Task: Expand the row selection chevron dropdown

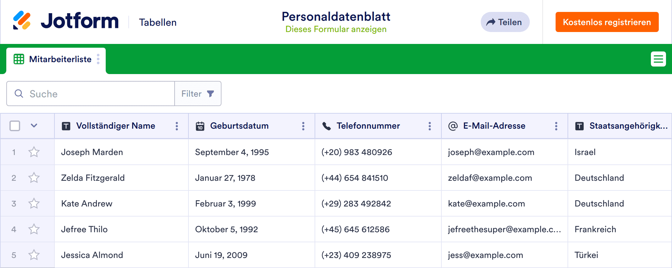Action: click(x=34, y=126)
